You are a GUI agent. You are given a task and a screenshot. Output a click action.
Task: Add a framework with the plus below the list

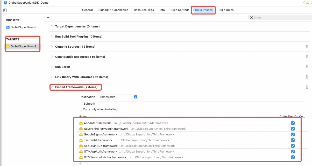[80, 163]
